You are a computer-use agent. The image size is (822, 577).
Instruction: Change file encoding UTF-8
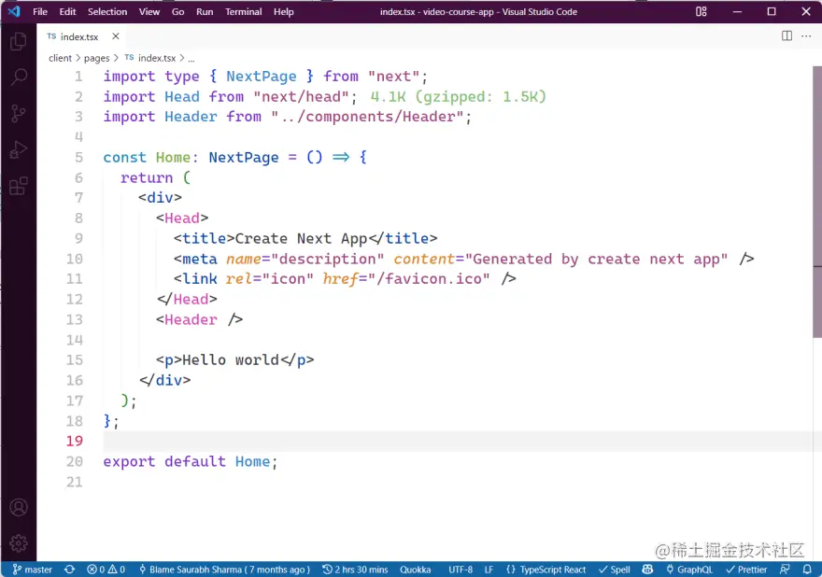(461, 570)
